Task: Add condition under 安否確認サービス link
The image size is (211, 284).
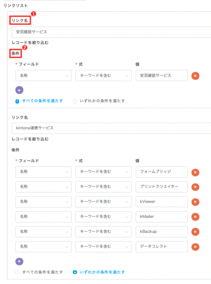Action: click(19, 90)
